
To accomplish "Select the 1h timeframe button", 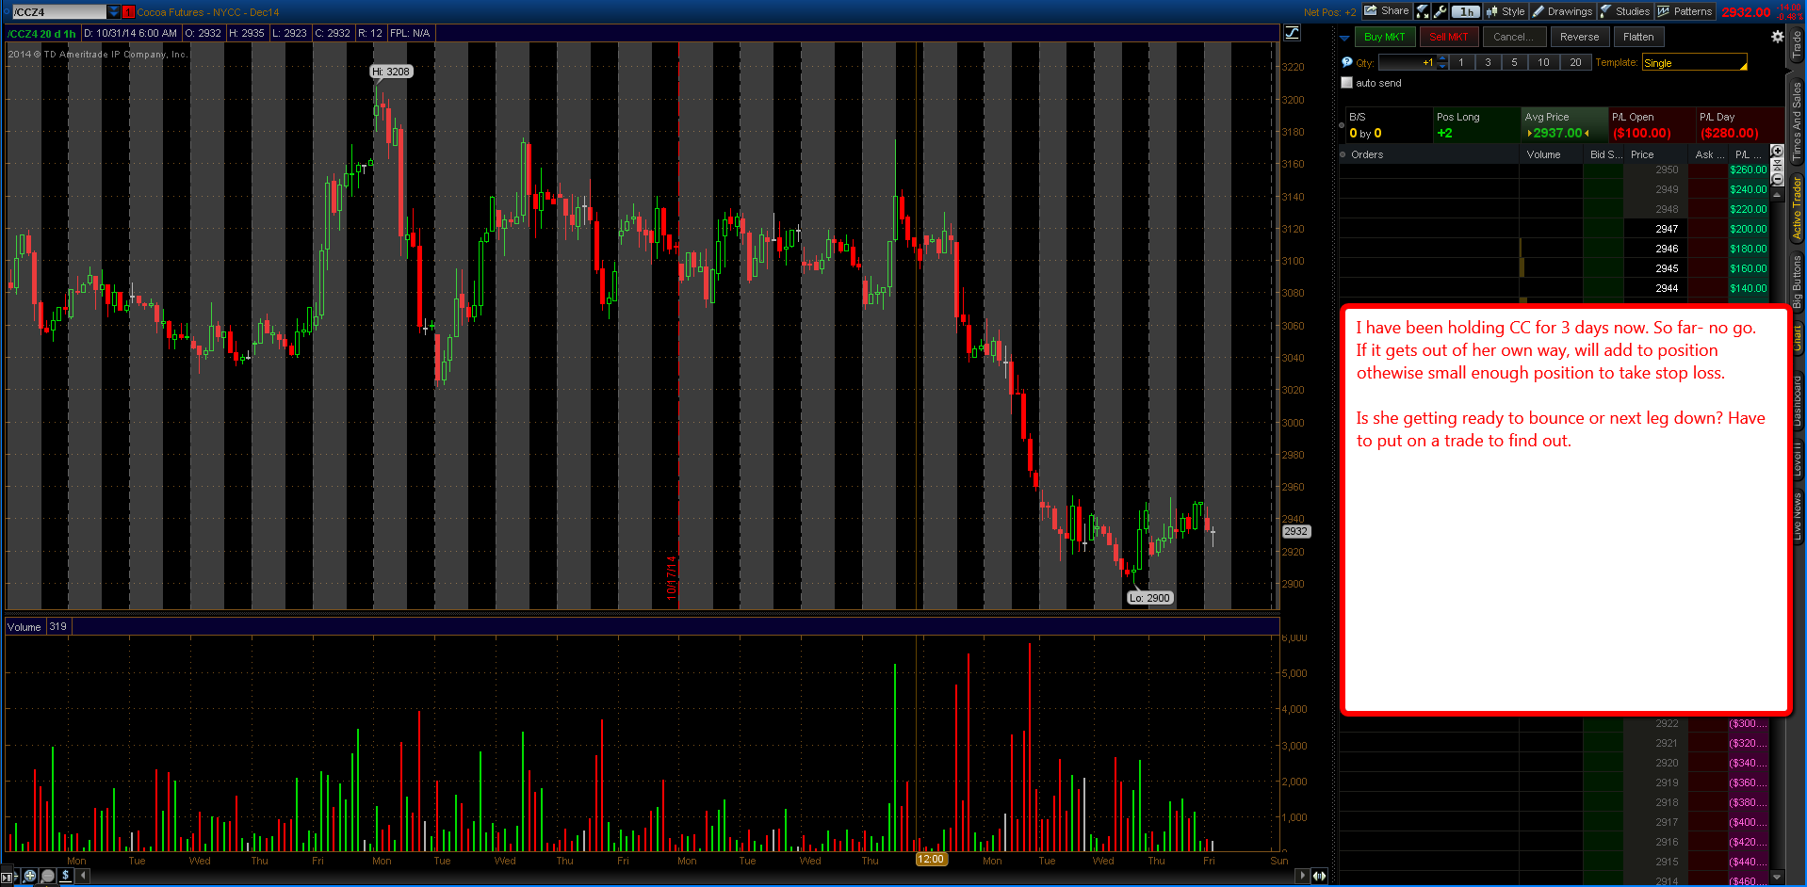I will [1465, 11].
